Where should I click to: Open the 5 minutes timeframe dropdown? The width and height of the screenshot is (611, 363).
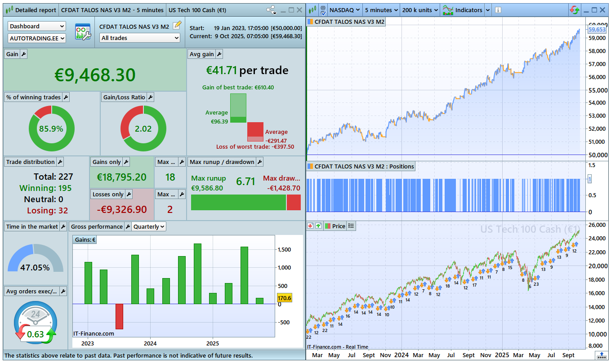point(380,10)
